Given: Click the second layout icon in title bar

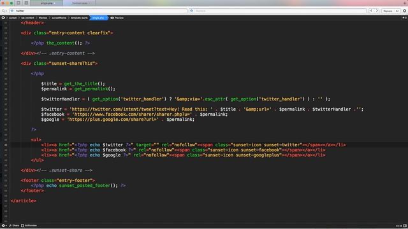Looking at the screenshot, I should click(x=26, y=3).
